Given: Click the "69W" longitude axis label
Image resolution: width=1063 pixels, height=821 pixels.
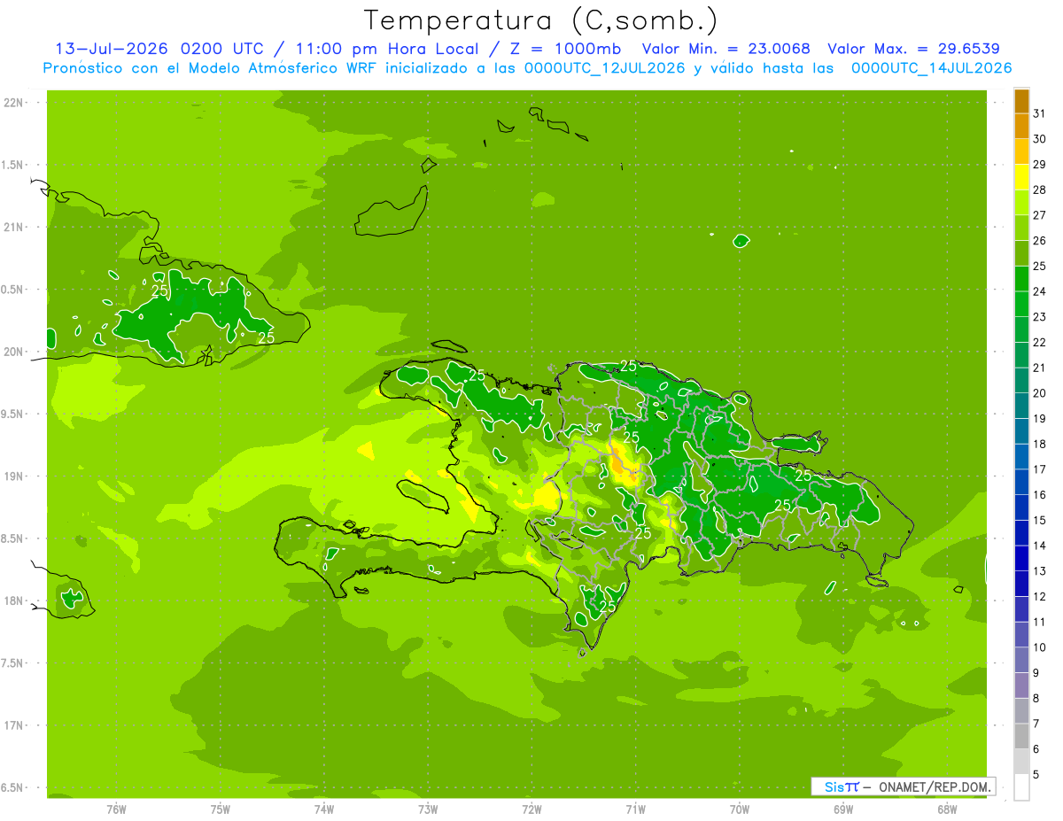Looking at the screenshot, I should [843, 809].
